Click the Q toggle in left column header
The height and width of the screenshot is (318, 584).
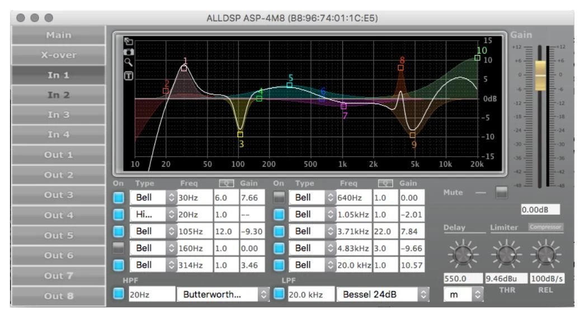(x=227, y=183)
